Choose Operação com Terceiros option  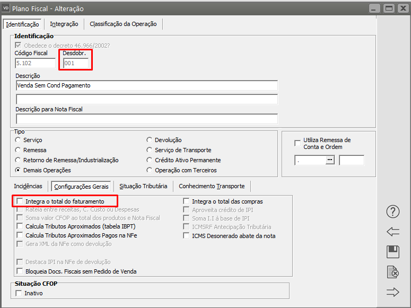pyautogui.click(x=149, y=170)
